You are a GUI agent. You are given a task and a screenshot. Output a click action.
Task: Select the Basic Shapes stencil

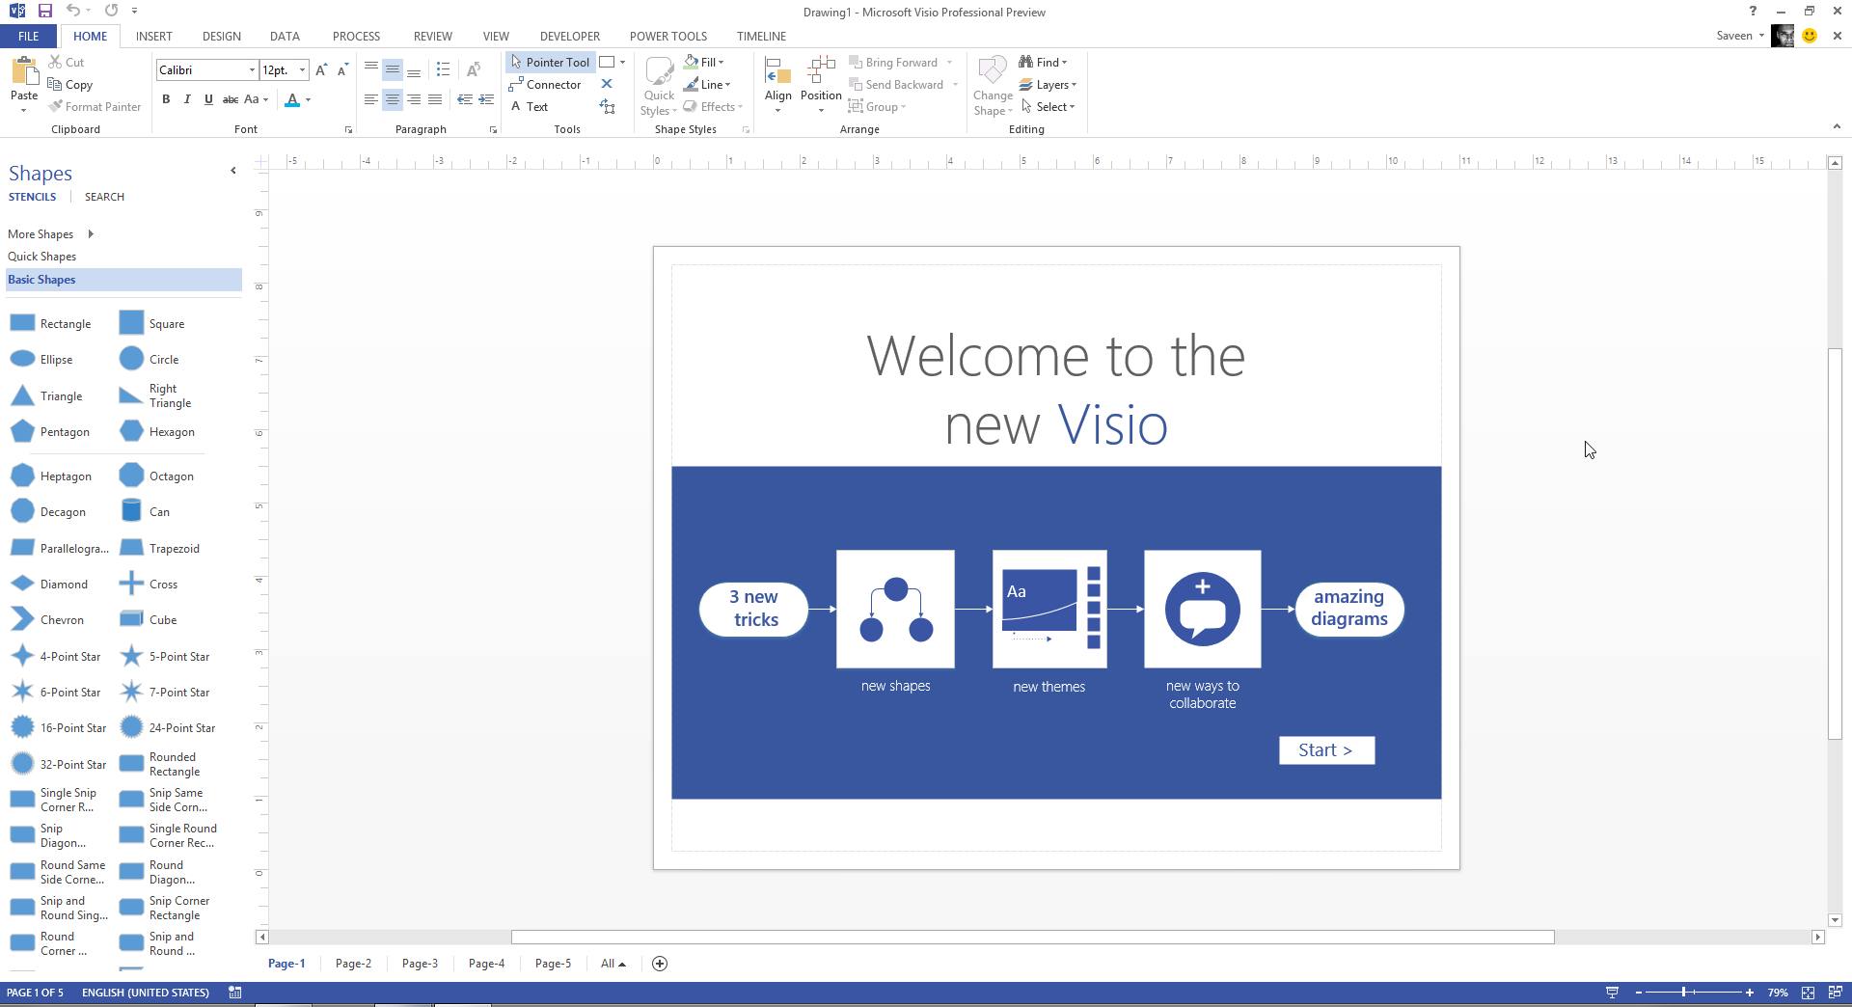point(123,280)
